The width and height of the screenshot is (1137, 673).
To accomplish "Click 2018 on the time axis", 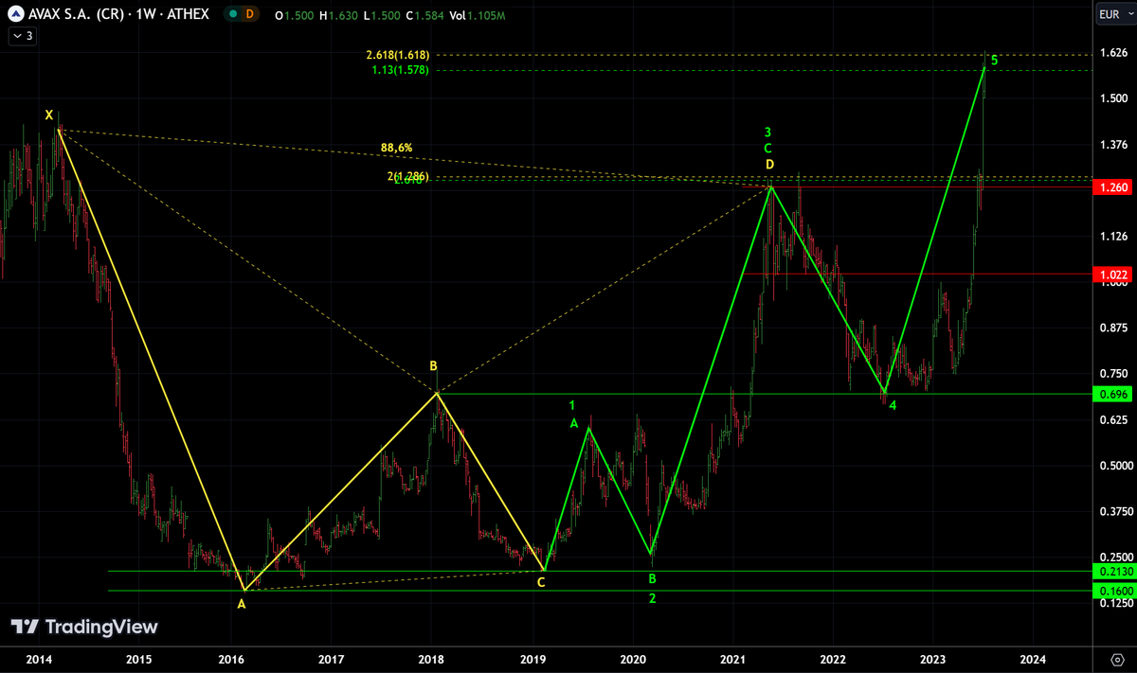I will coord(431,658).
